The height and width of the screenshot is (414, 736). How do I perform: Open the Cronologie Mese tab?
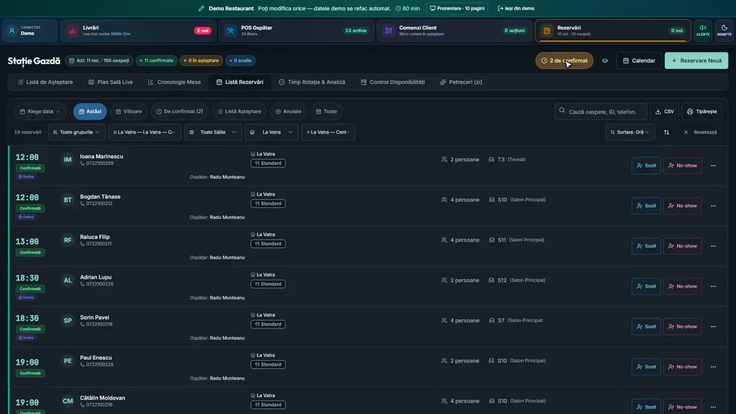click(174, 82)
